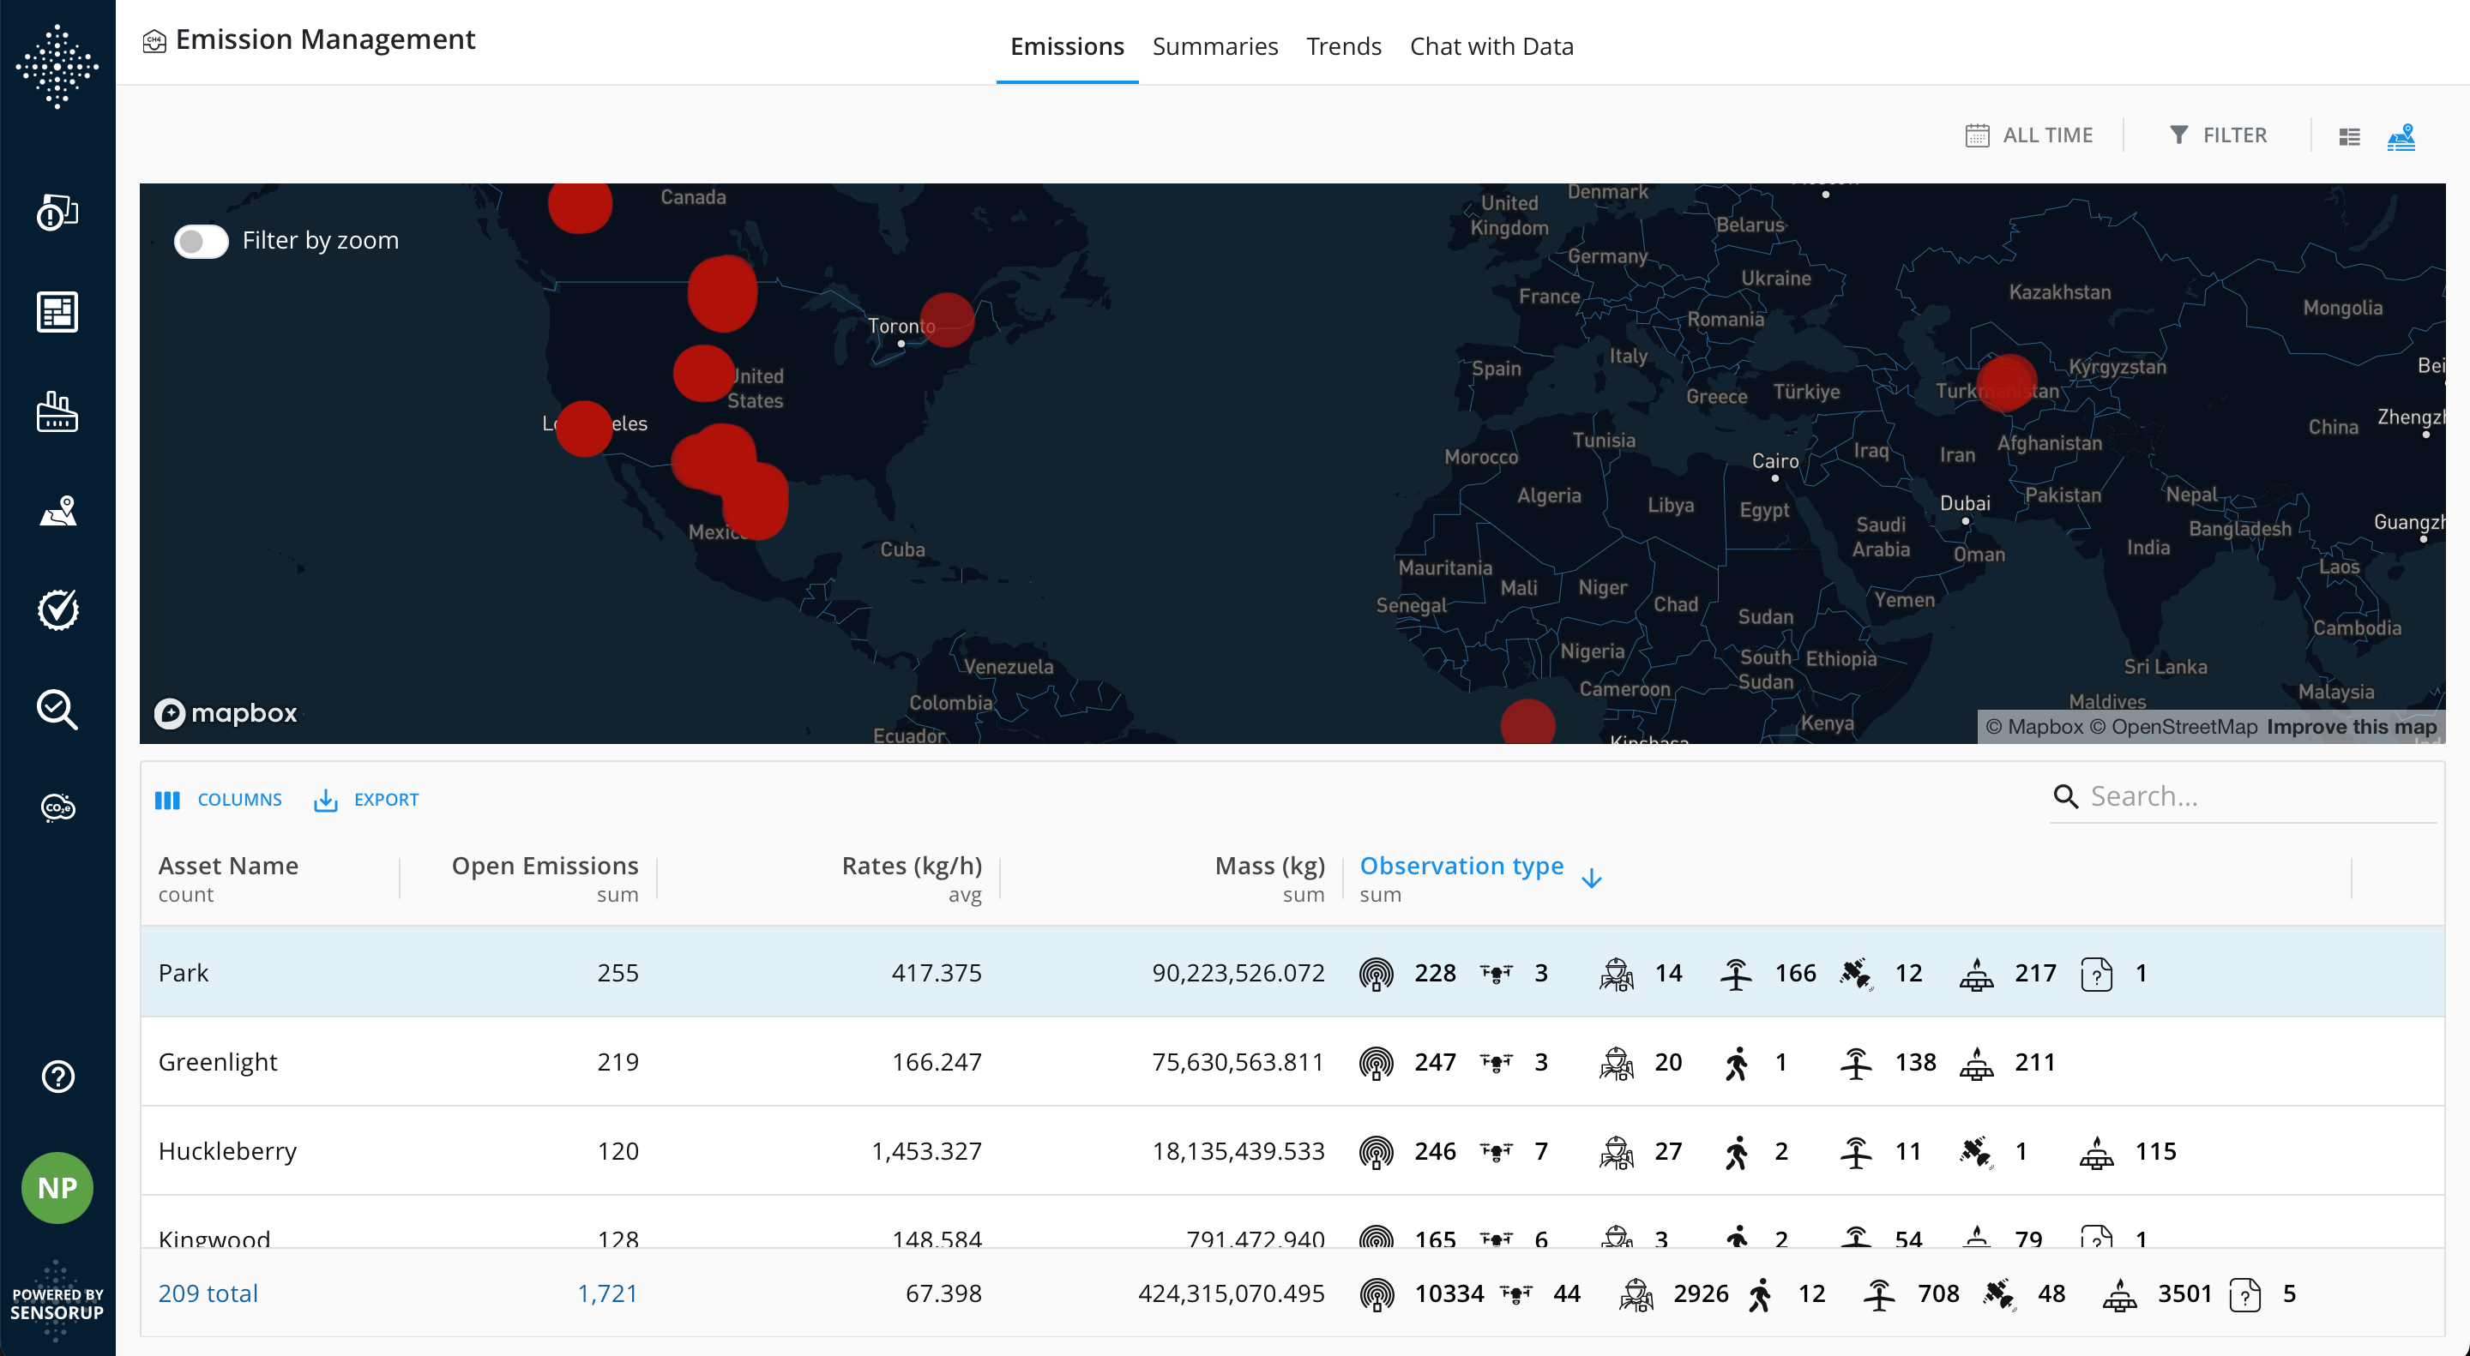Open the Trends tab

1343,46
